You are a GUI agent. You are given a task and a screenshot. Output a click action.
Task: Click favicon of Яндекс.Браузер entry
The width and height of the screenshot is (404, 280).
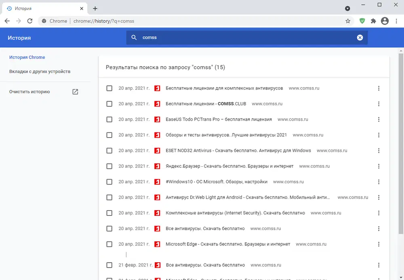157,166
